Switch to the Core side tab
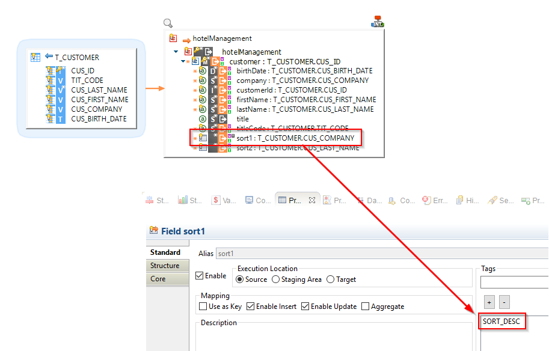 pyautogui.click(x=158, y=279)
